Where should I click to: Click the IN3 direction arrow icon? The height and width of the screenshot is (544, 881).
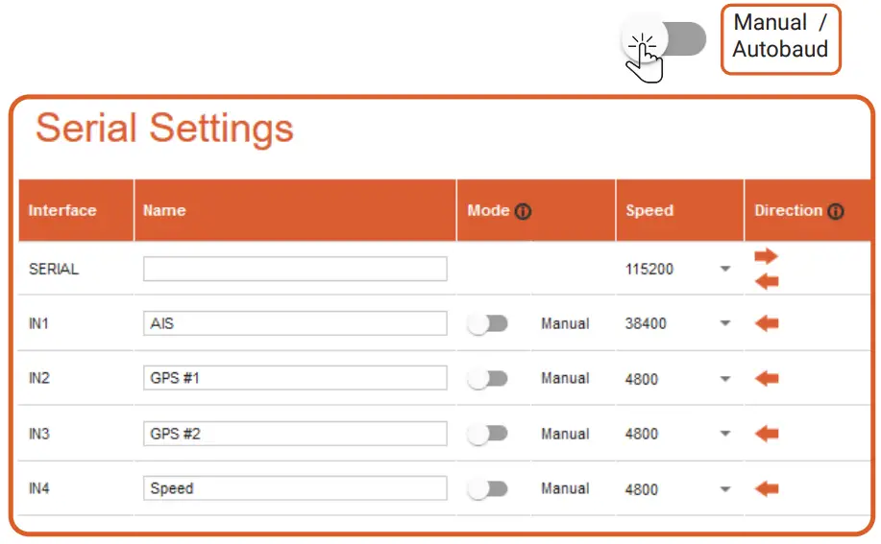[767, 434]
